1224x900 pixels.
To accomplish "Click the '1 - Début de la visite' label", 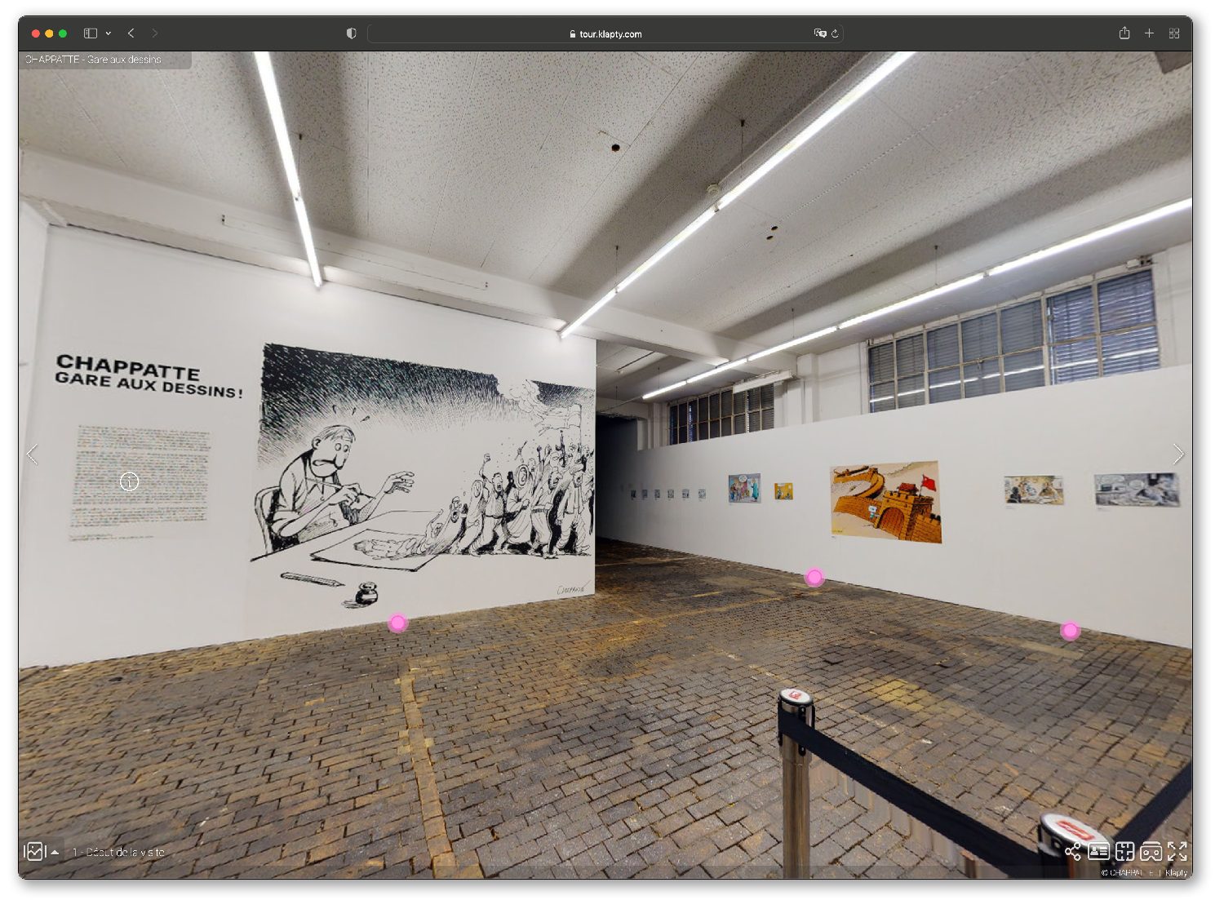I will [x=119, y=852].
